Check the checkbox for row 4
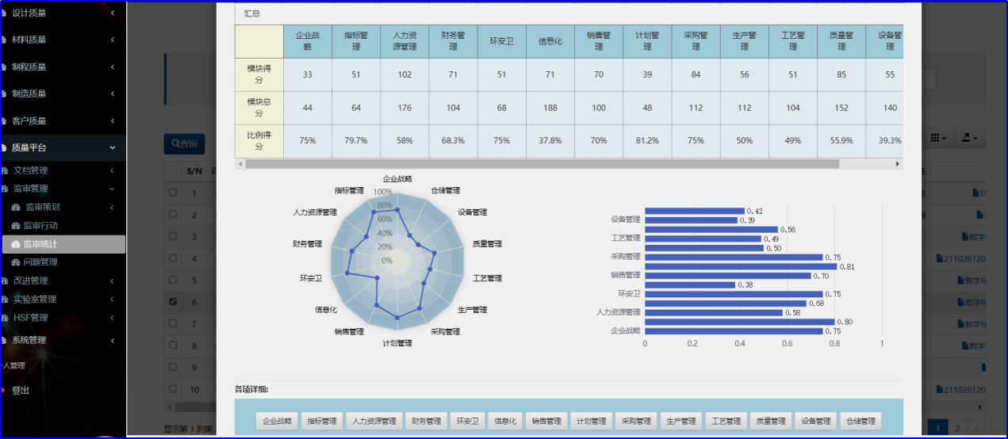The image size is (1008, 439). tap(173, 258)
